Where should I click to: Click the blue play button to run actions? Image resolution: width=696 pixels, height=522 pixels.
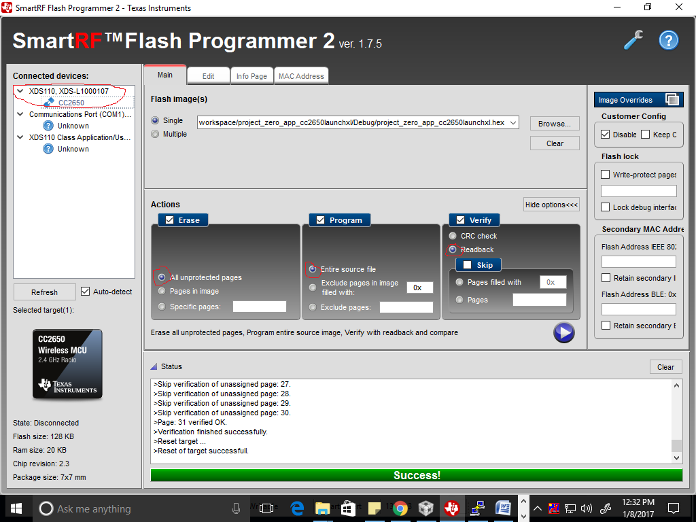[563, 332]
